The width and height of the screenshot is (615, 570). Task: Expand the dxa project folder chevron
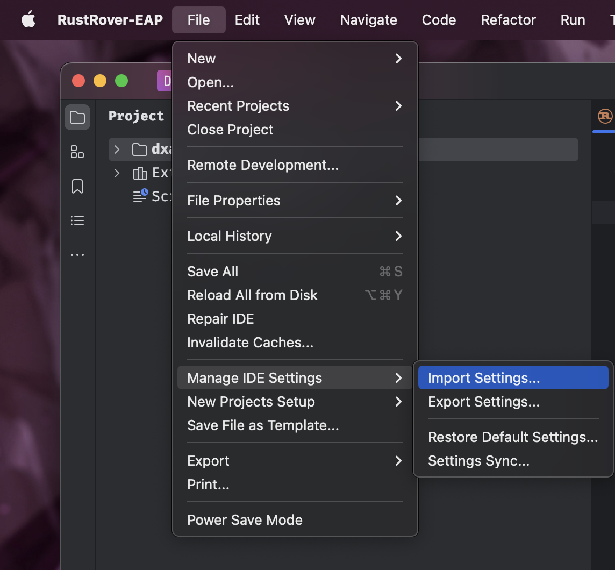pyautogui.click(x=117, y=149)
